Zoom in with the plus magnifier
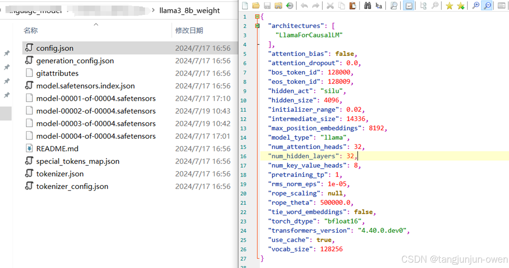This screenshot has height=268, width=509. pos(476,5)
